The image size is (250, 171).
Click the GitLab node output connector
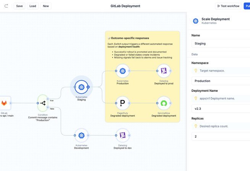pyautogui.click(x=11, y=103)
